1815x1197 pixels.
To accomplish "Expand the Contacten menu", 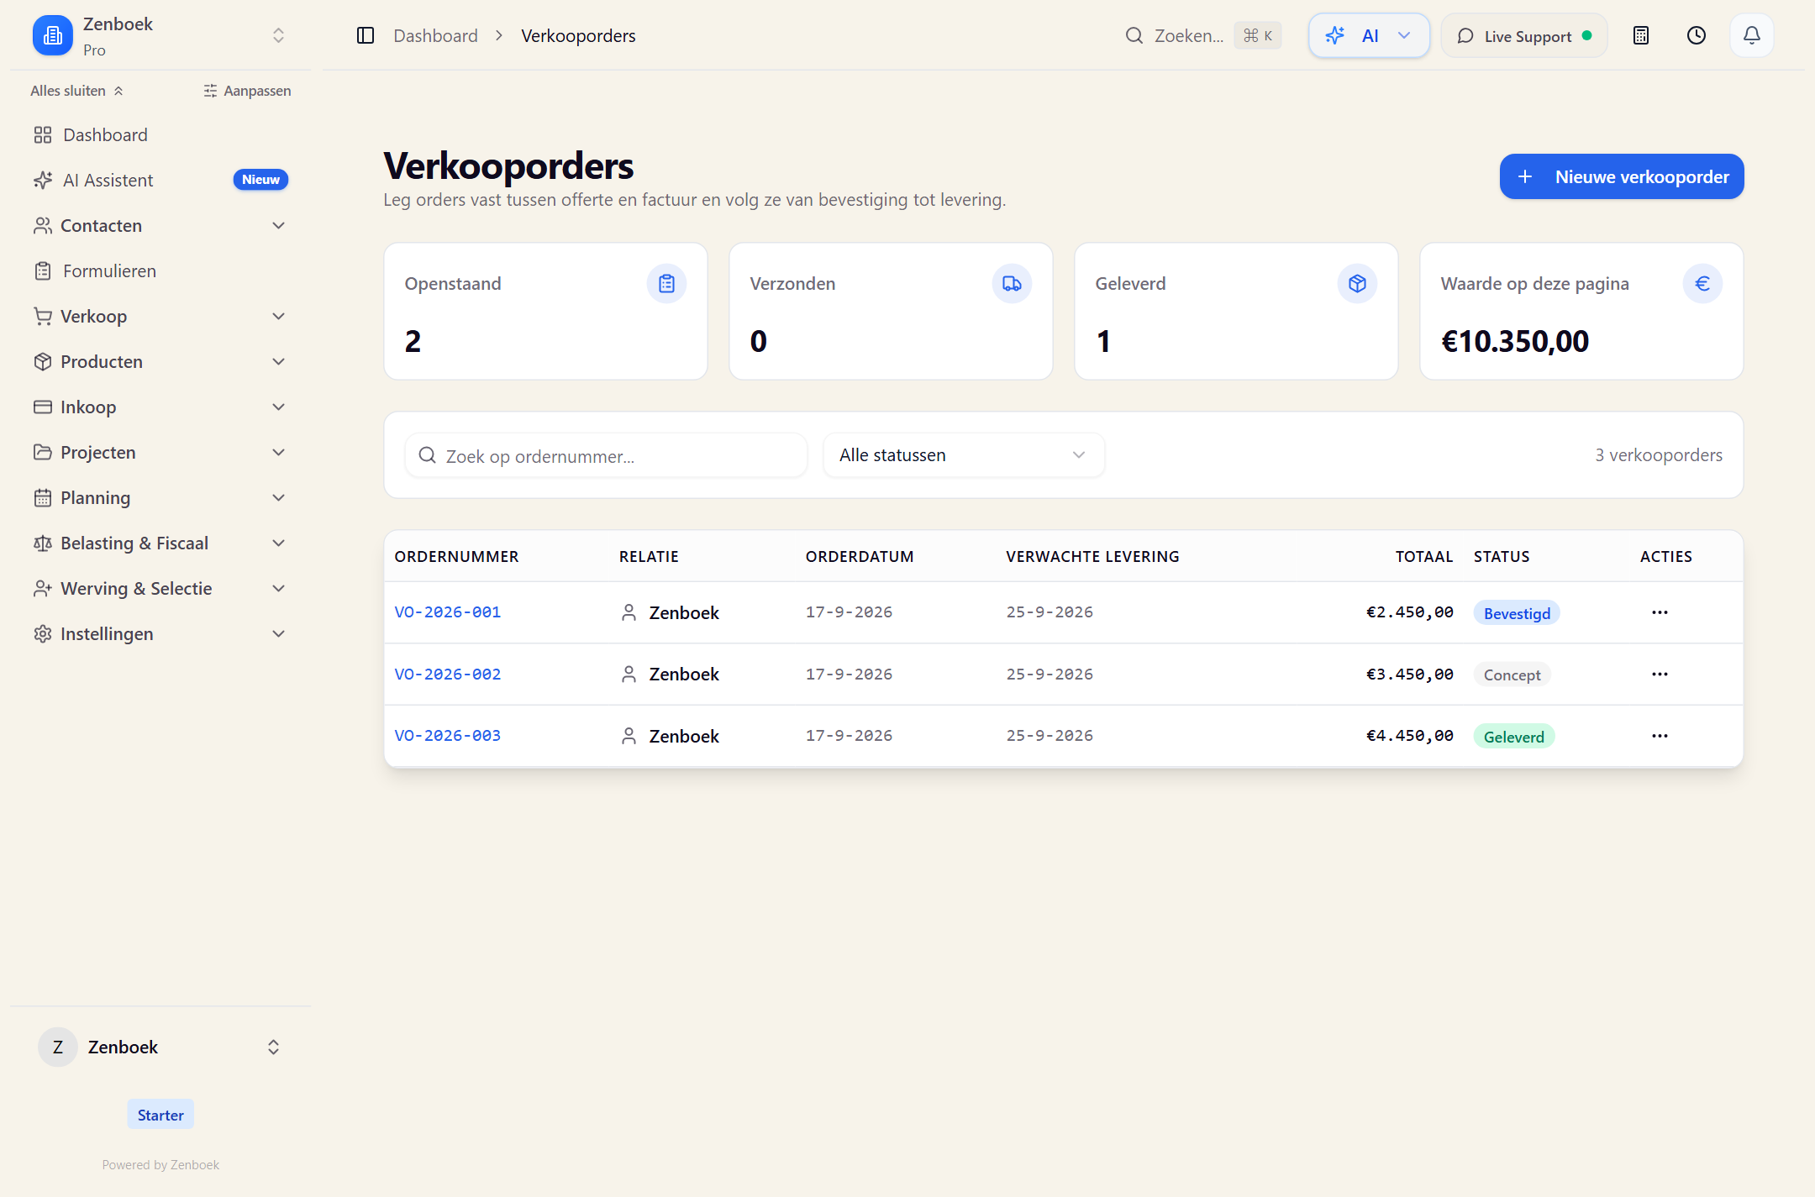I will coord(160,225).
